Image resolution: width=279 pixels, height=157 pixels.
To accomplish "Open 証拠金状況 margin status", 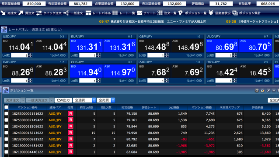I will tap(220, 13).
